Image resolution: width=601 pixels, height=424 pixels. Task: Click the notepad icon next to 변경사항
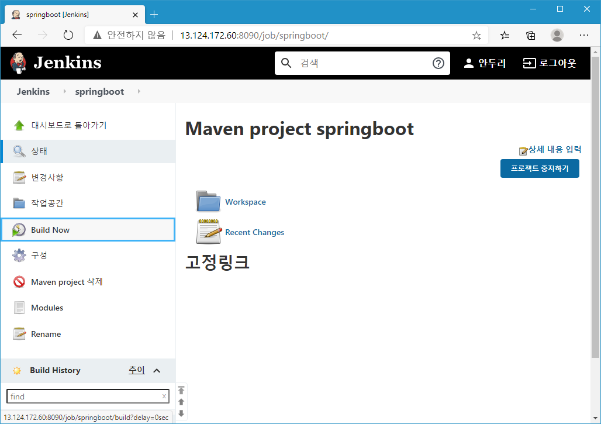(x=19, y=178)
